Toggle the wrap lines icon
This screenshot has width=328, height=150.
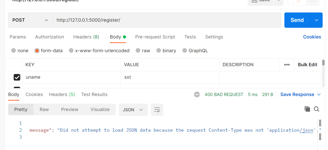pos(157,110)
